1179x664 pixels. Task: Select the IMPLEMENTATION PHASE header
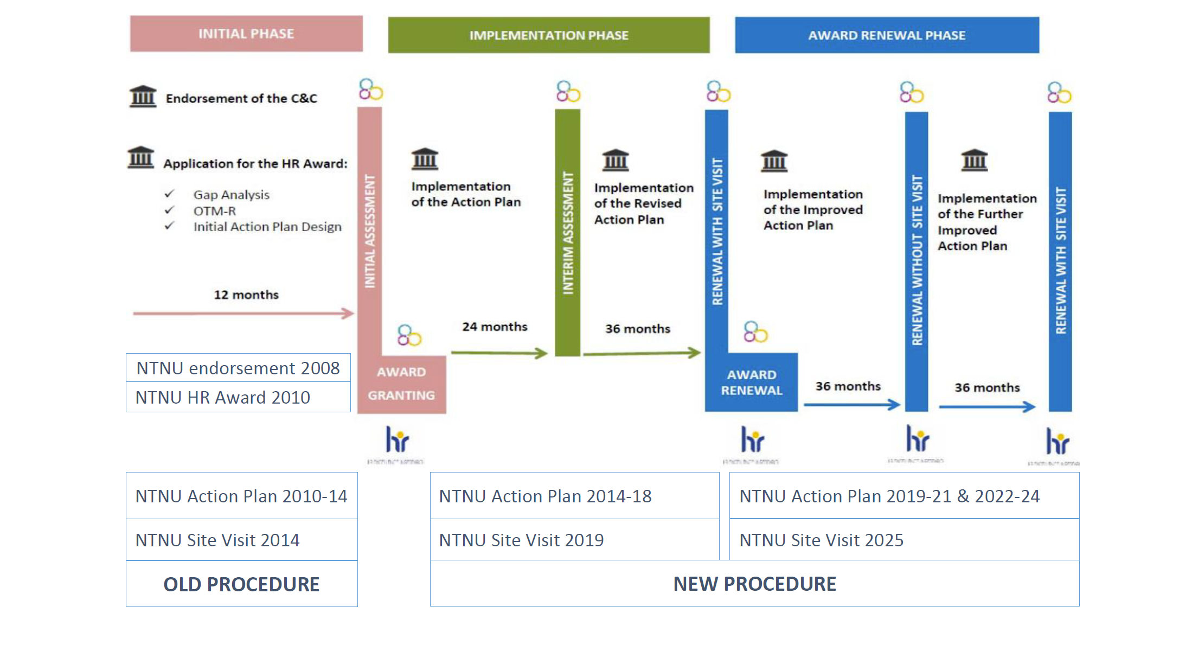pos(548,35)
